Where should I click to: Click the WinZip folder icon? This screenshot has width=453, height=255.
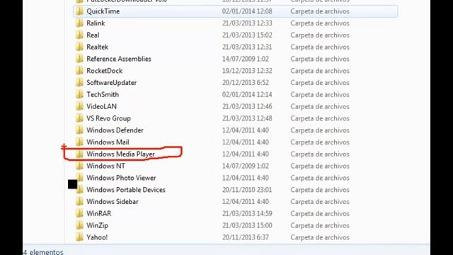(x=79, y=225)
